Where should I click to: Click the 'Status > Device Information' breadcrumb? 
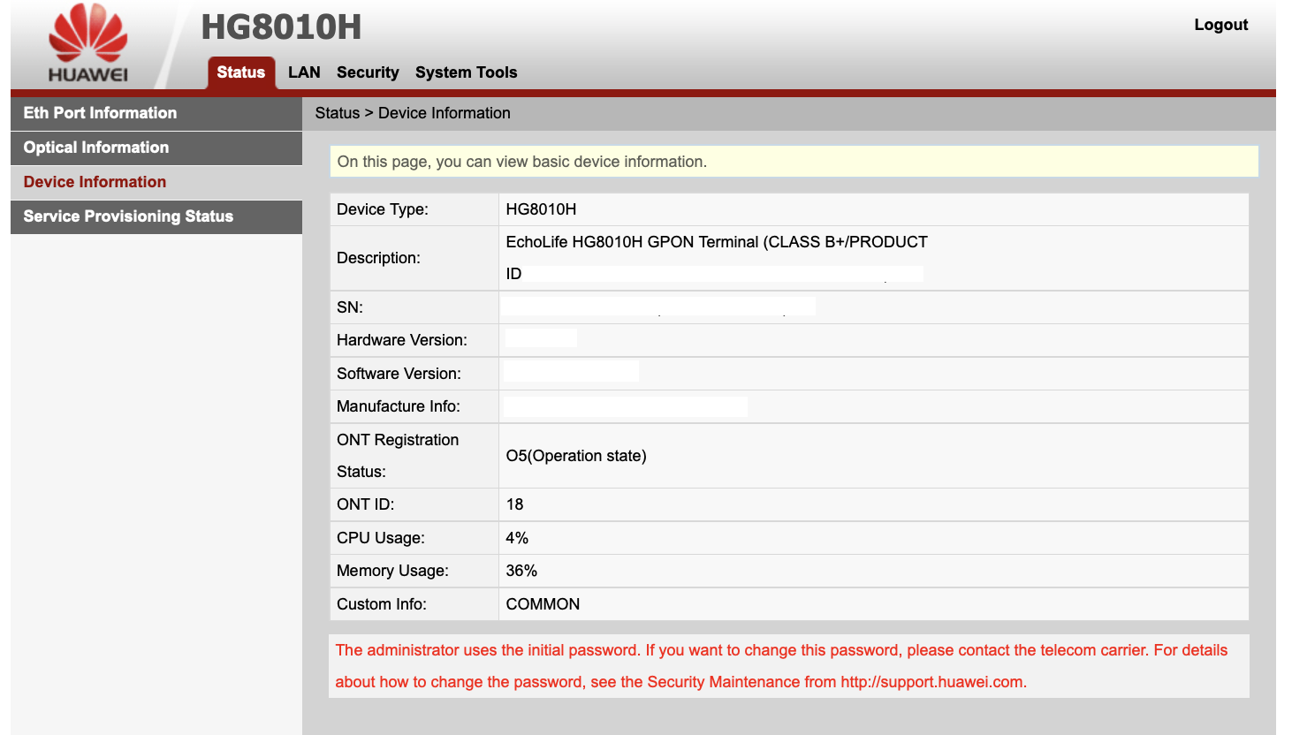pos(413,113)
